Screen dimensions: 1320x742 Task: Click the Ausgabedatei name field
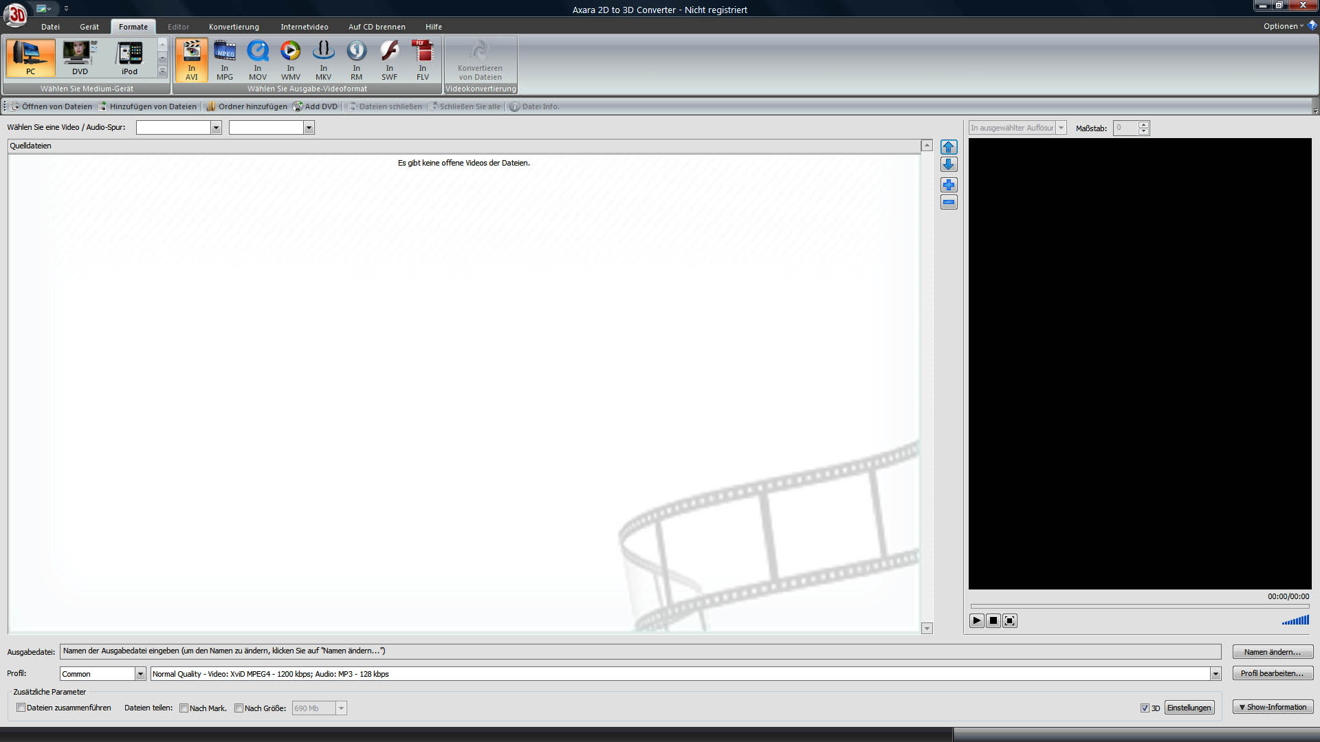click(x=640, y=651)
